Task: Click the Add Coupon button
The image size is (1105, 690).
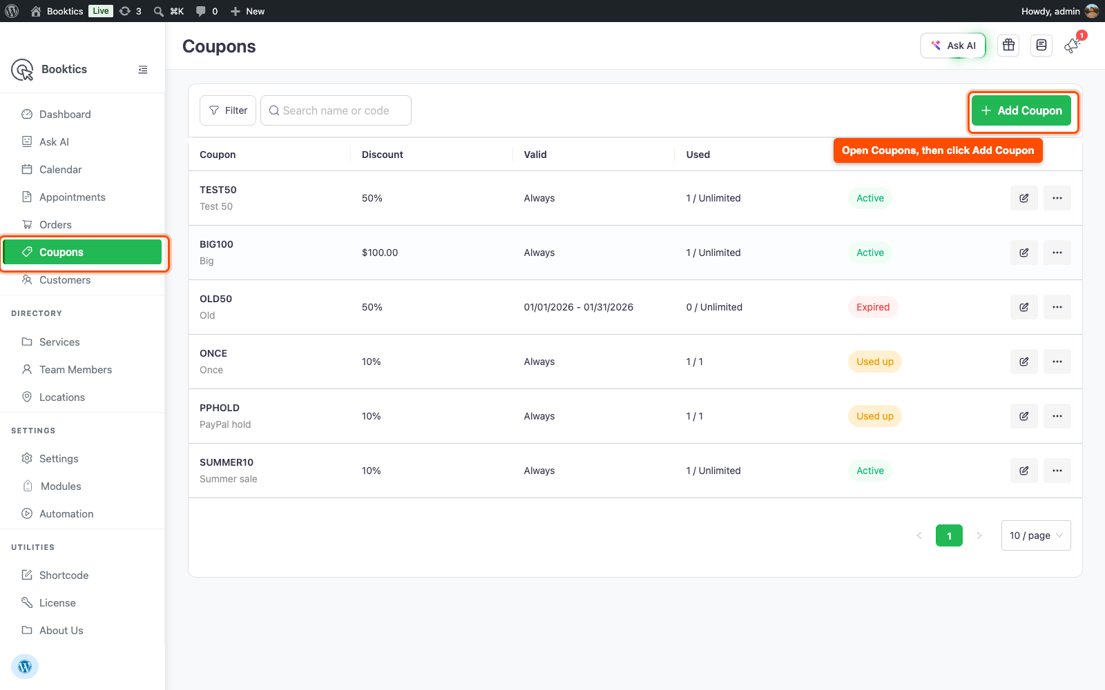Action: [1021, 110]
